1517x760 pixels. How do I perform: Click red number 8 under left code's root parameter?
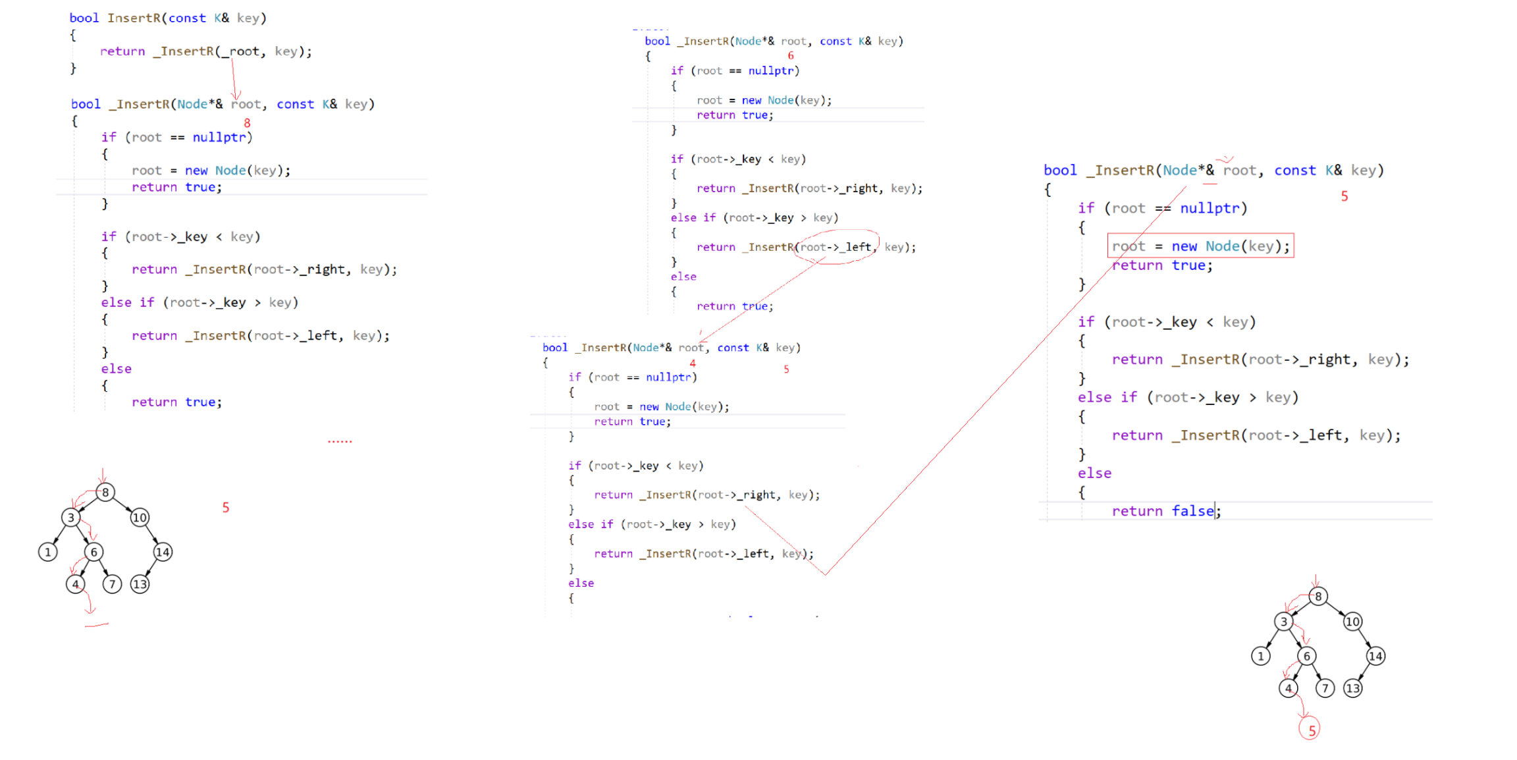coord(247,123)
